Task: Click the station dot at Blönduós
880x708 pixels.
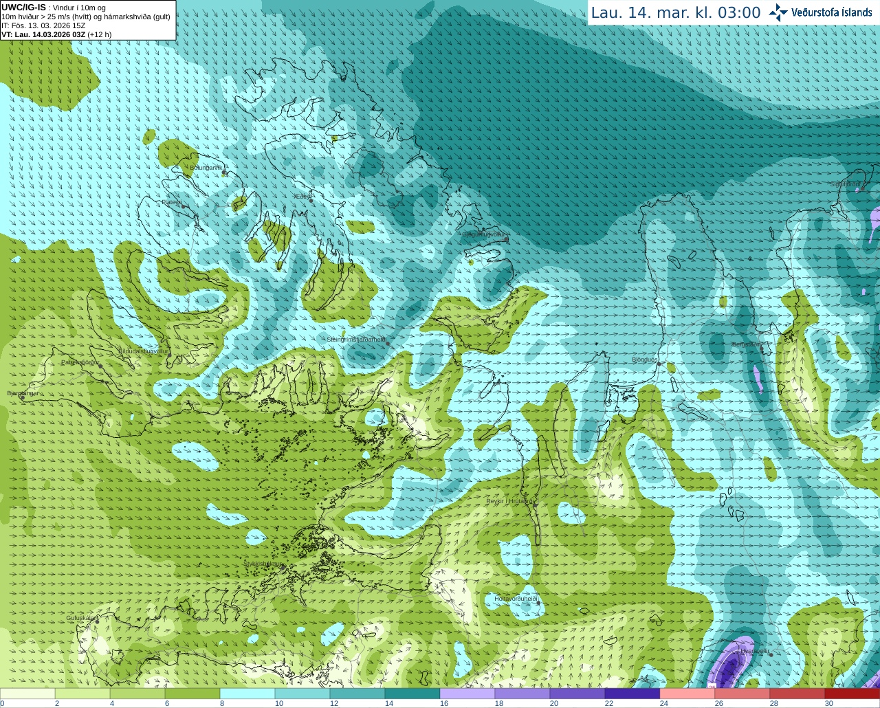Action: point(659,364)
